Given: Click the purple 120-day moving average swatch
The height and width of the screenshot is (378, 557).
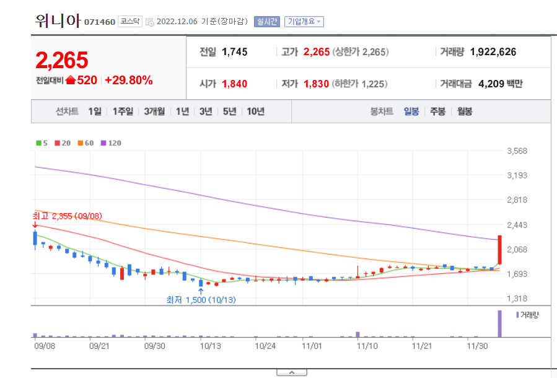Looking at the screenshot, I should [x=103, y=143].
